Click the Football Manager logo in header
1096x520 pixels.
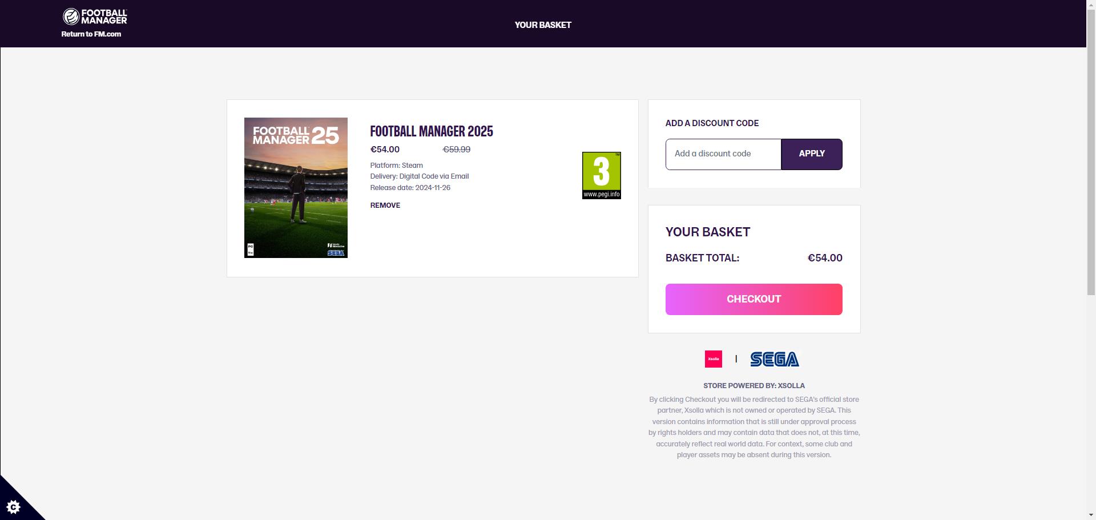pos(95,17)
